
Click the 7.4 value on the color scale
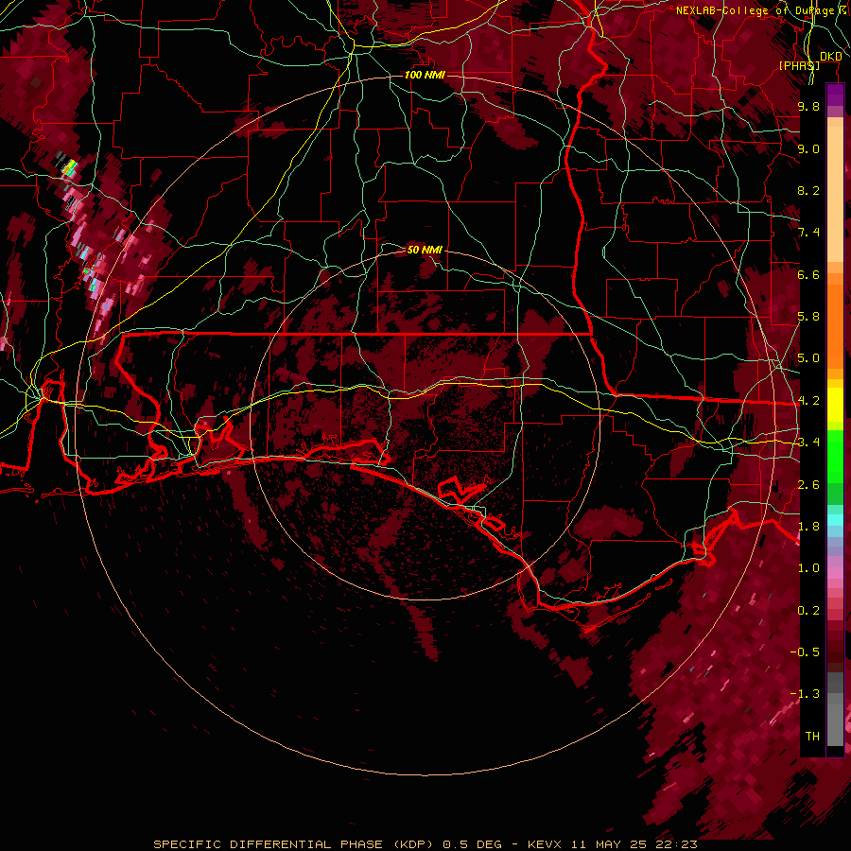[808, 233]
